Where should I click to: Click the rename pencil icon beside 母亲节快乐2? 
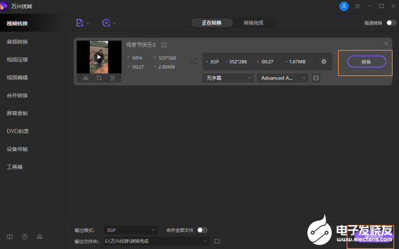(164, 45)
